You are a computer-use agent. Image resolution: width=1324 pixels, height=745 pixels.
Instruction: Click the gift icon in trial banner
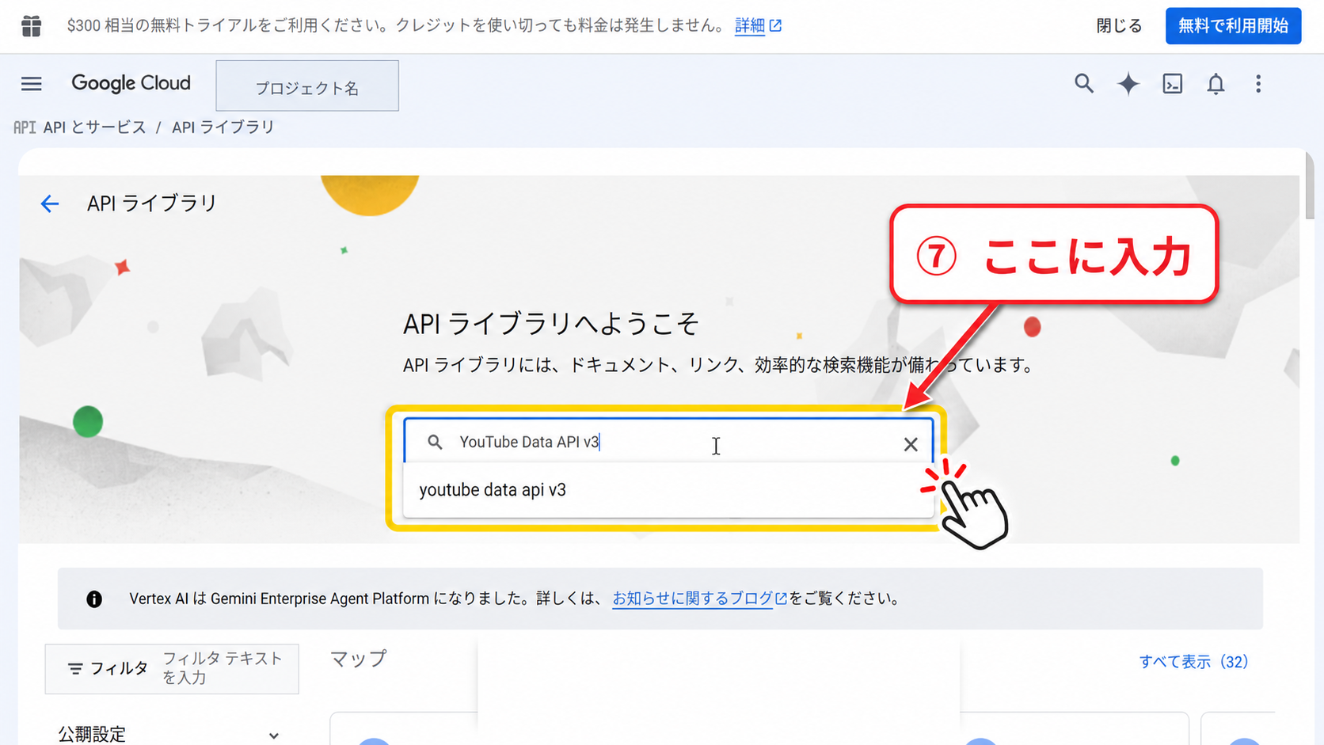click(x=31, y=26)
